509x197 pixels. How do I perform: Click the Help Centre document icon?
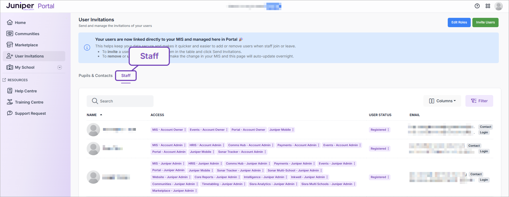point(10,91)
